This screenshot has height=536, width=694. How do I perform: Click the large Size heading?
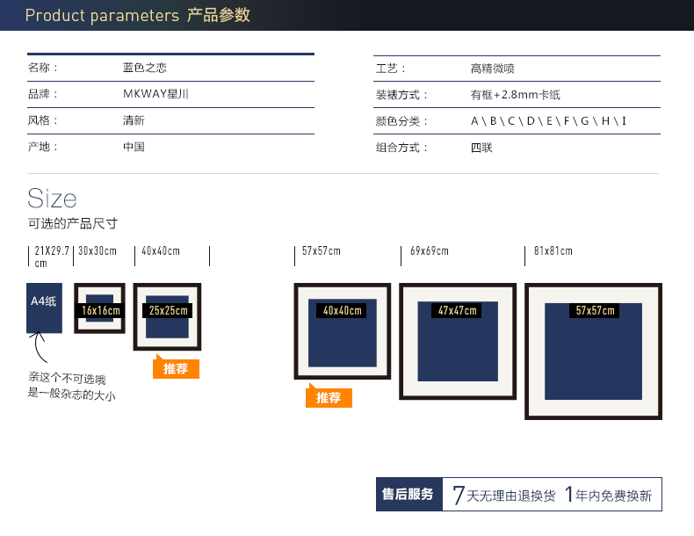52,198
